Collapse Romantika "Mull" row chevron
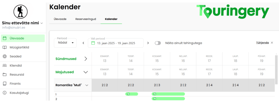Screen dimensions: 279x103 87,85
